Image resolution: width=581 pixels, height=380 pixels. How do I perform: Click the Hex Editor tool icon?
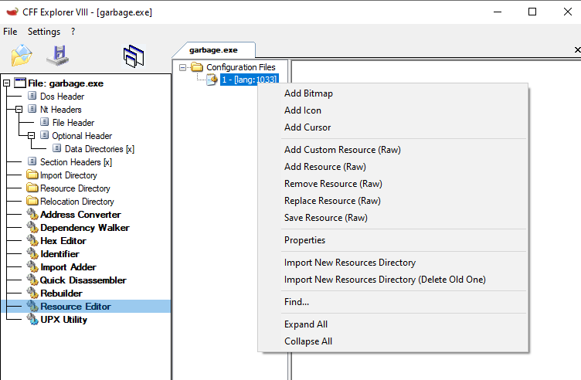[x=32, y=240]
